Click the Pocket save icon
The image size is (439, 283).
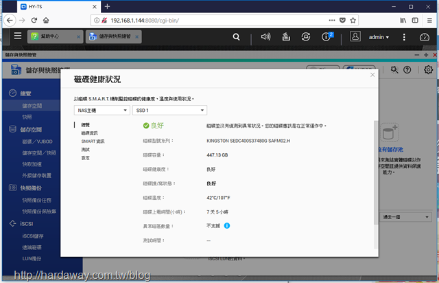pos(342,20)
